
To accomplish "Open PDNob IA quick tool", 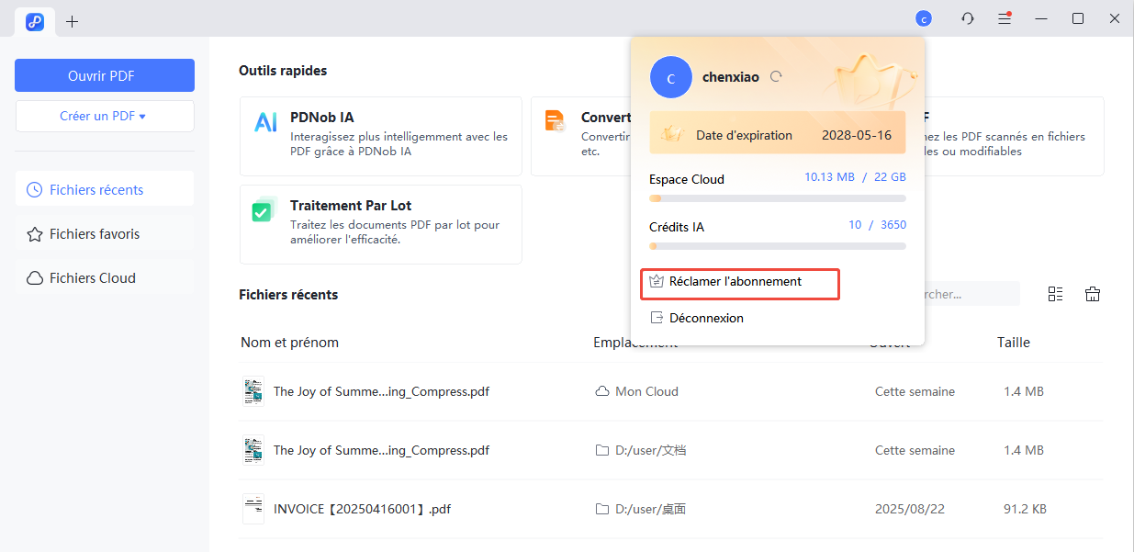I will (380, 136).
